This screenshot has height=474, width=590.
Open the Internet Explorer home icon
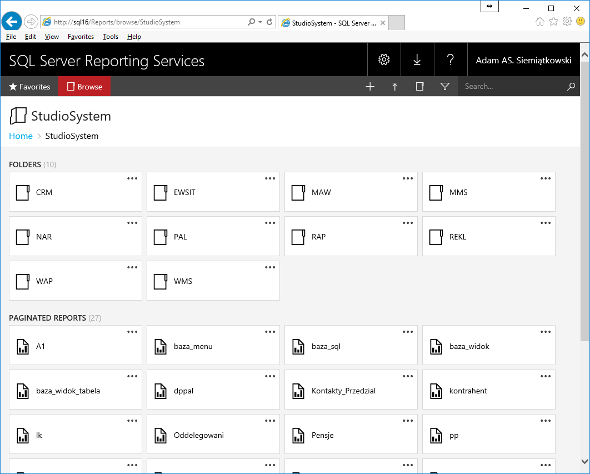point(540,22)
